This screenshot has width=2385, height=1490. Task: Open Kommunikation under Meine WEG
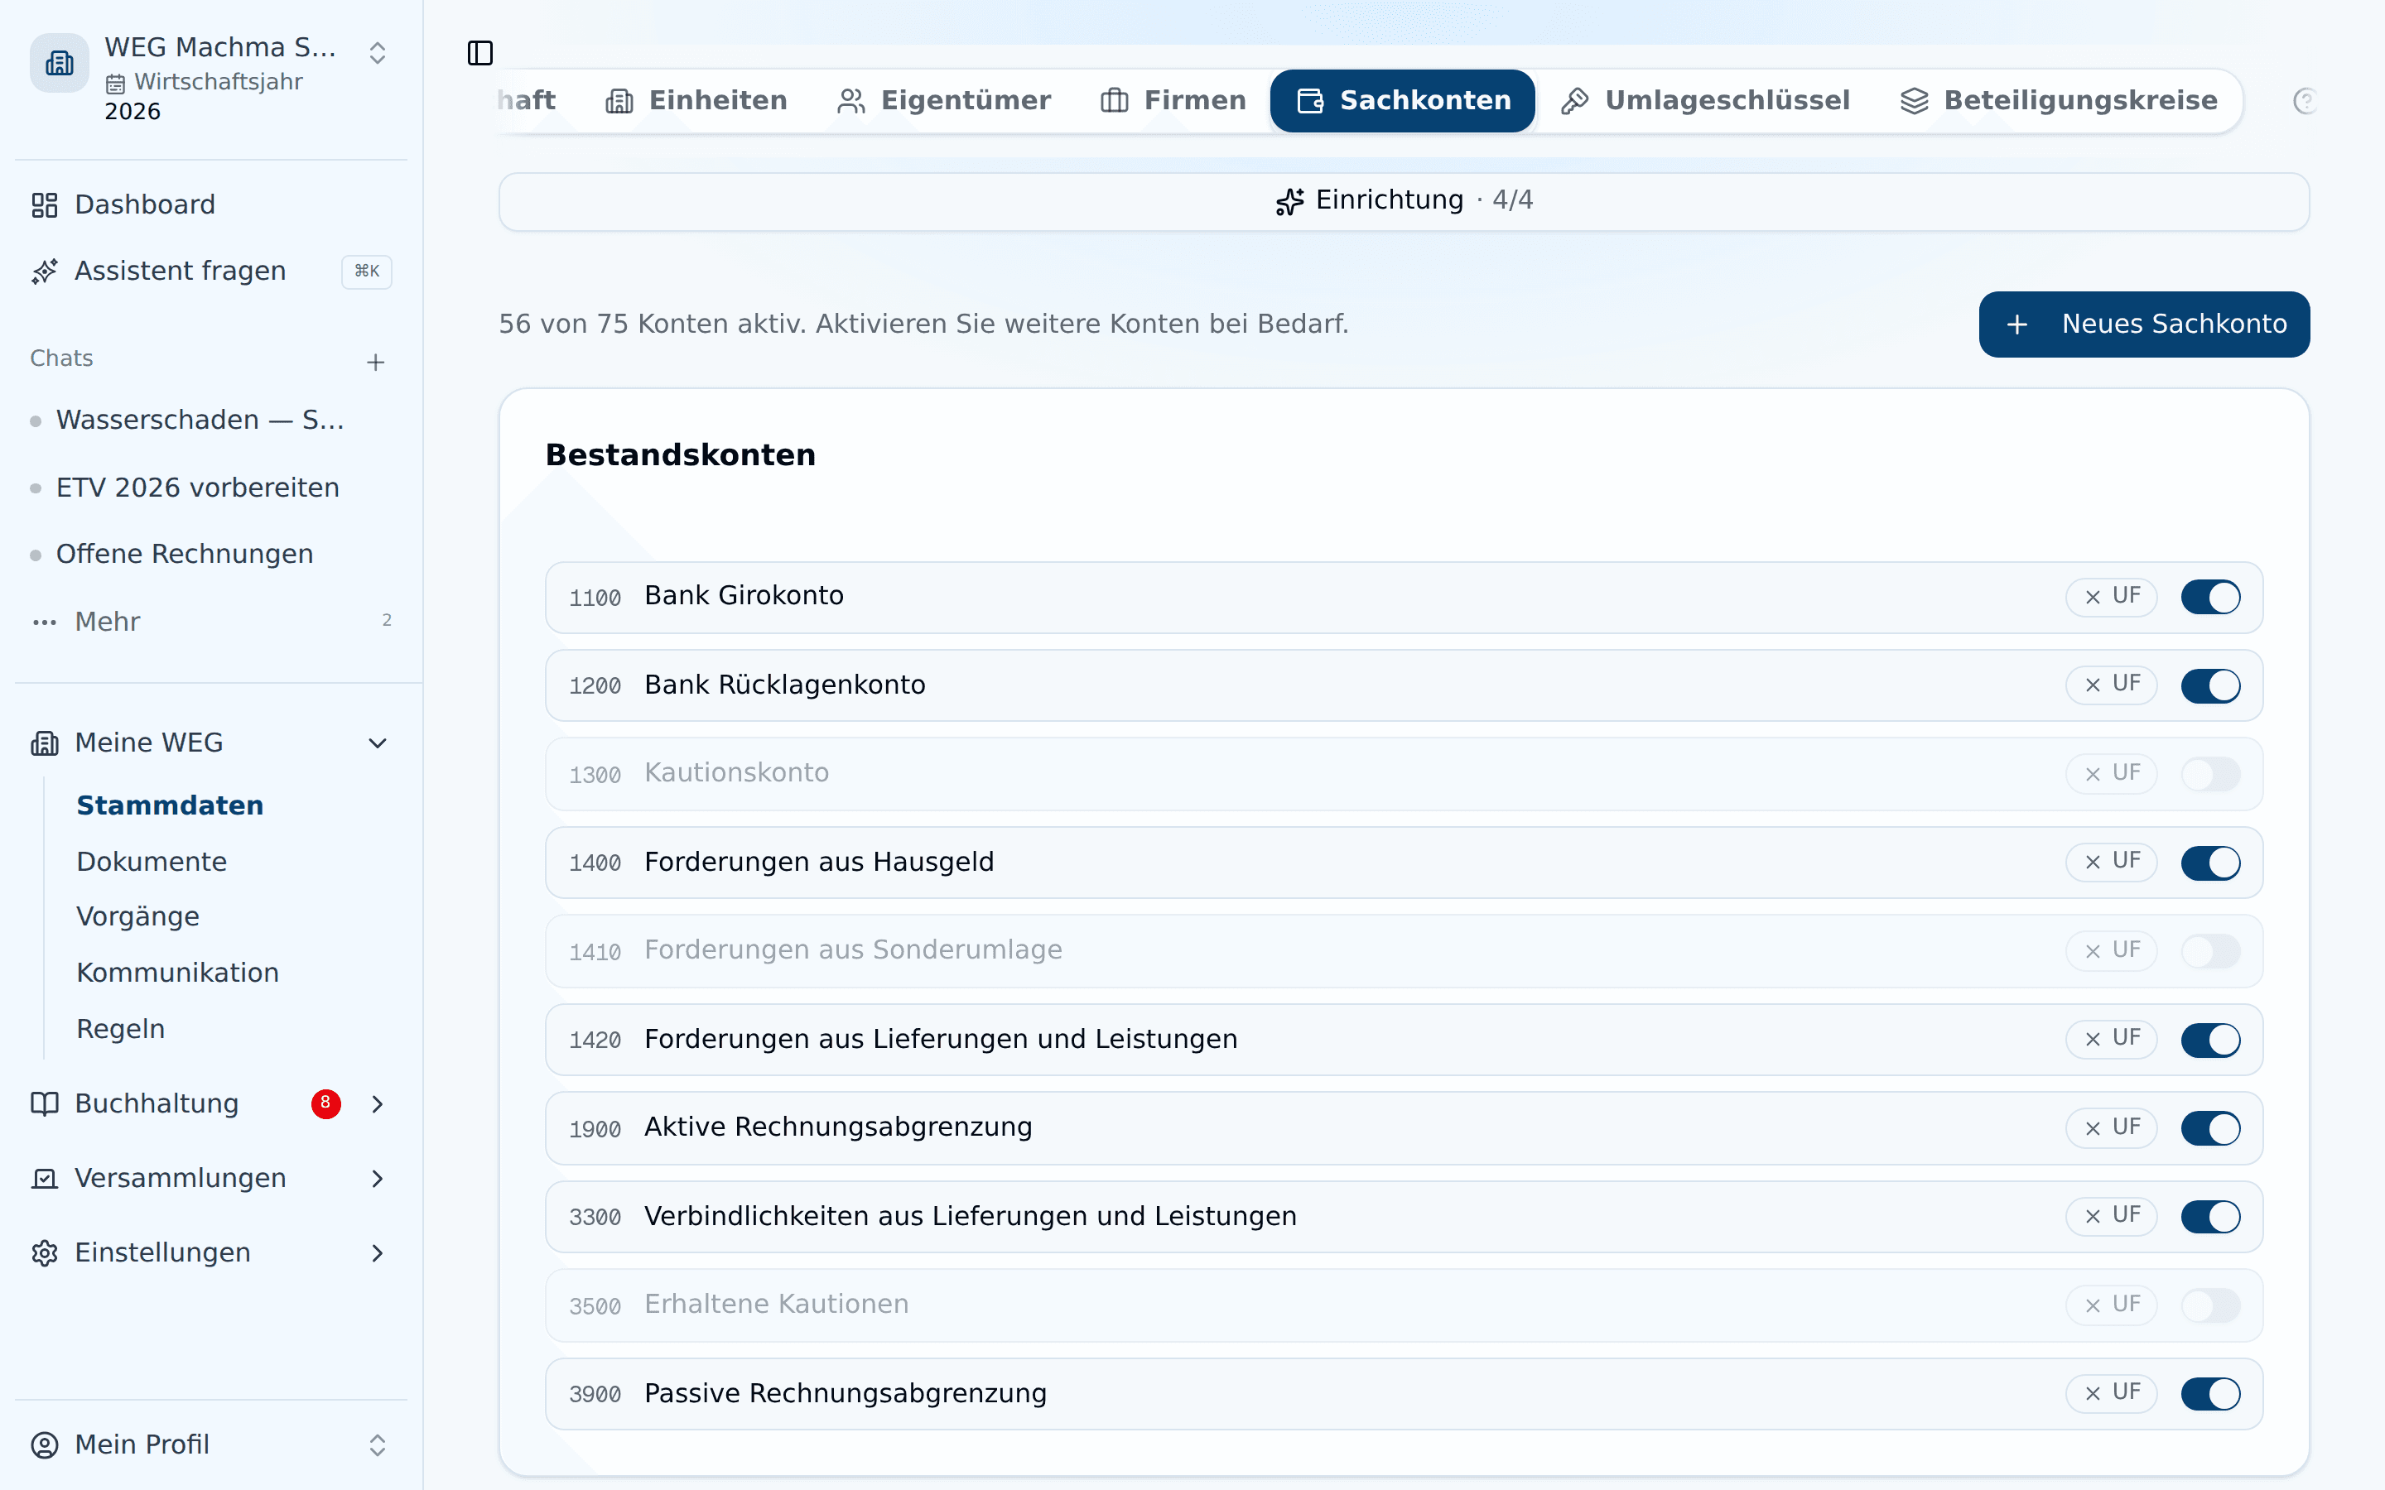[177, 973]
